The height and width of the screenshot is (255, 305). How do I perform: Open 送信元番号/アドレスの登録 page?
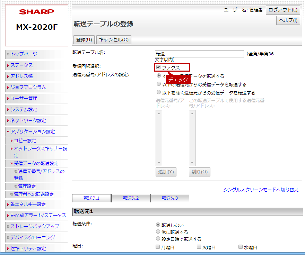(39, 175)
